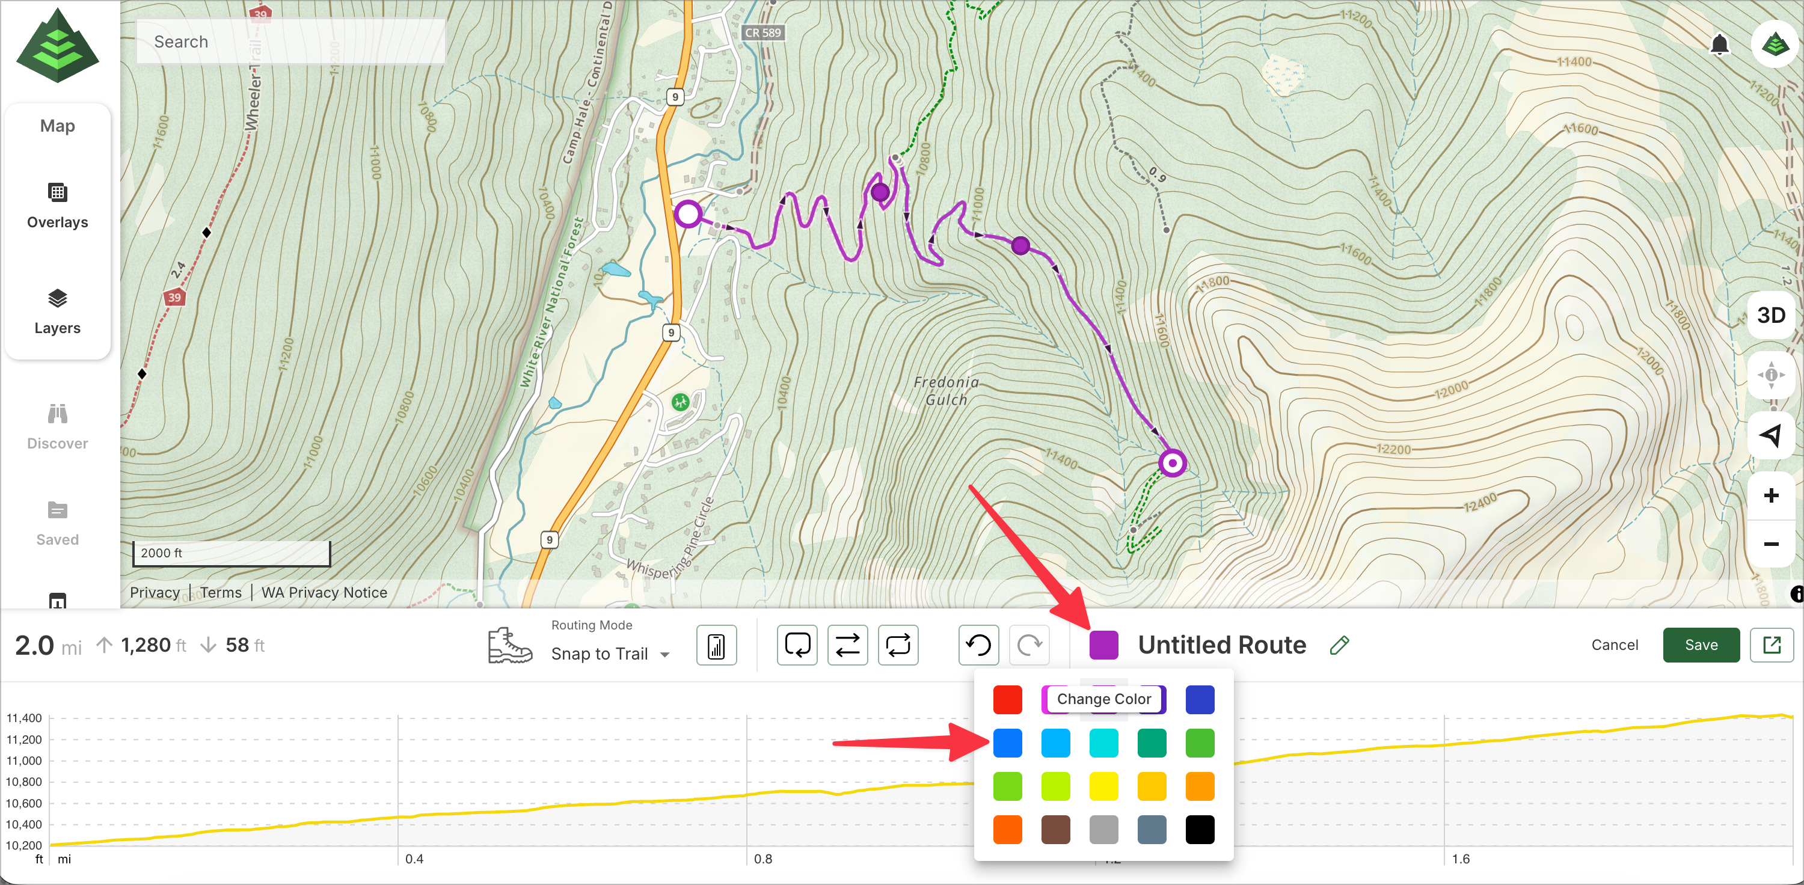Toggle location tracking arrow button
This screenshot has width=1804, height=885.
click(1770, 435)
